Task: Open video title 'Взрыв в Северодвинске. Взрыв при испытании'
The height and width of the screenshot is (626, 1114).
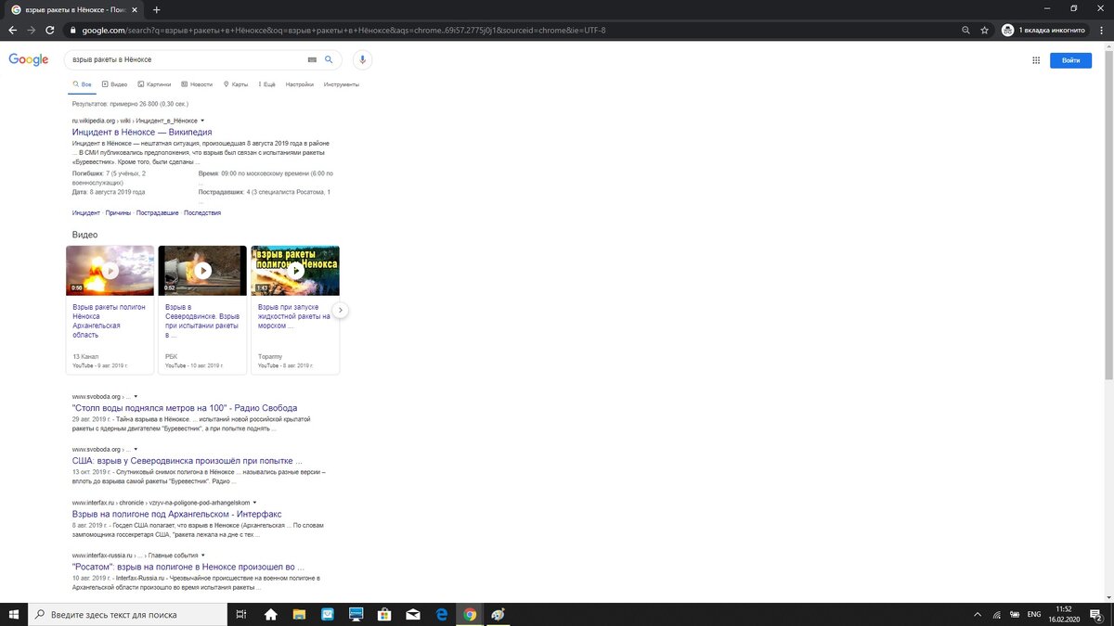Action: coord(201,321)
